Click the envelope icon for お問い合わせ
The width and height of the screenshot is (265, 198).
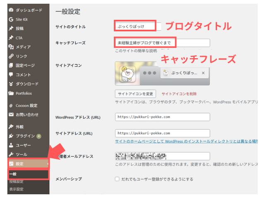(x=11, y=114)
